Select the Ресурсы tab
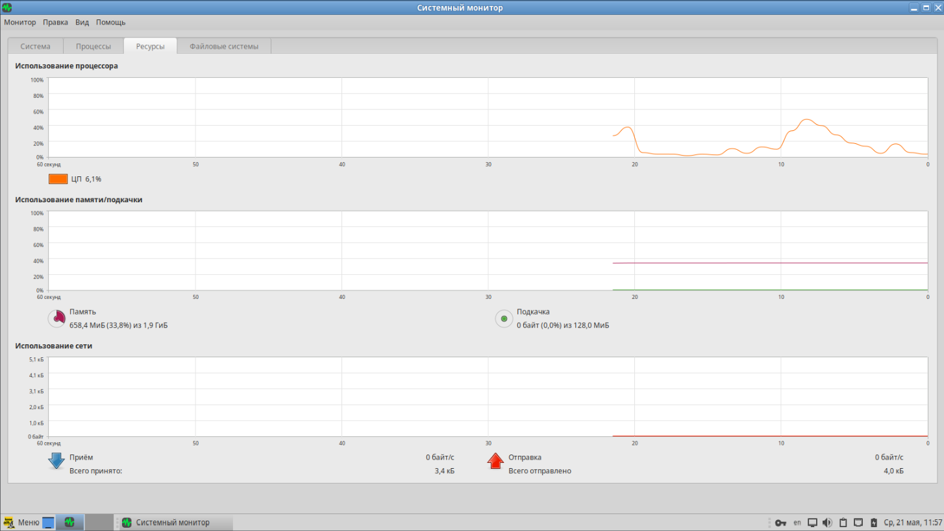944x531 pixels. tap(150, 46)
